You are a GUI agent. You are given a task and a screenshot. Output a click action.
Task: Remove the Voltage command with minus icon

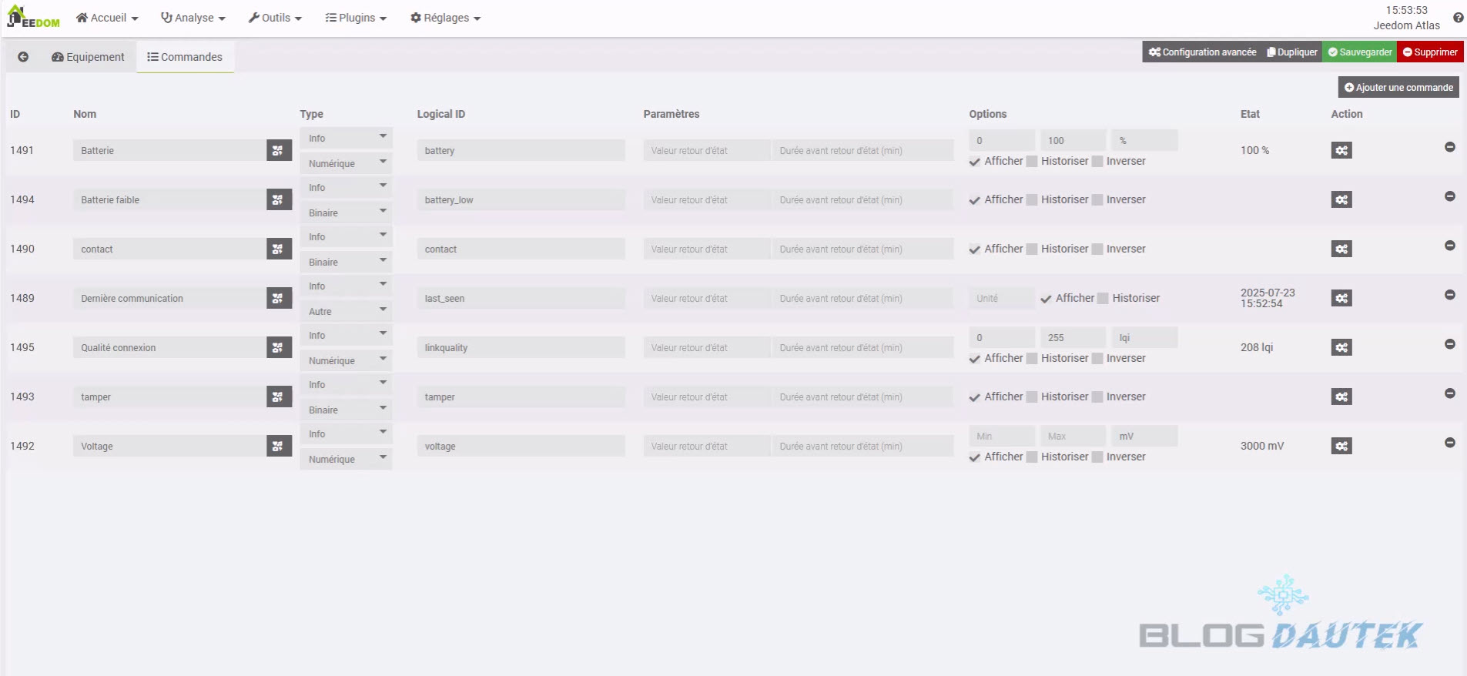[1449, 443]
